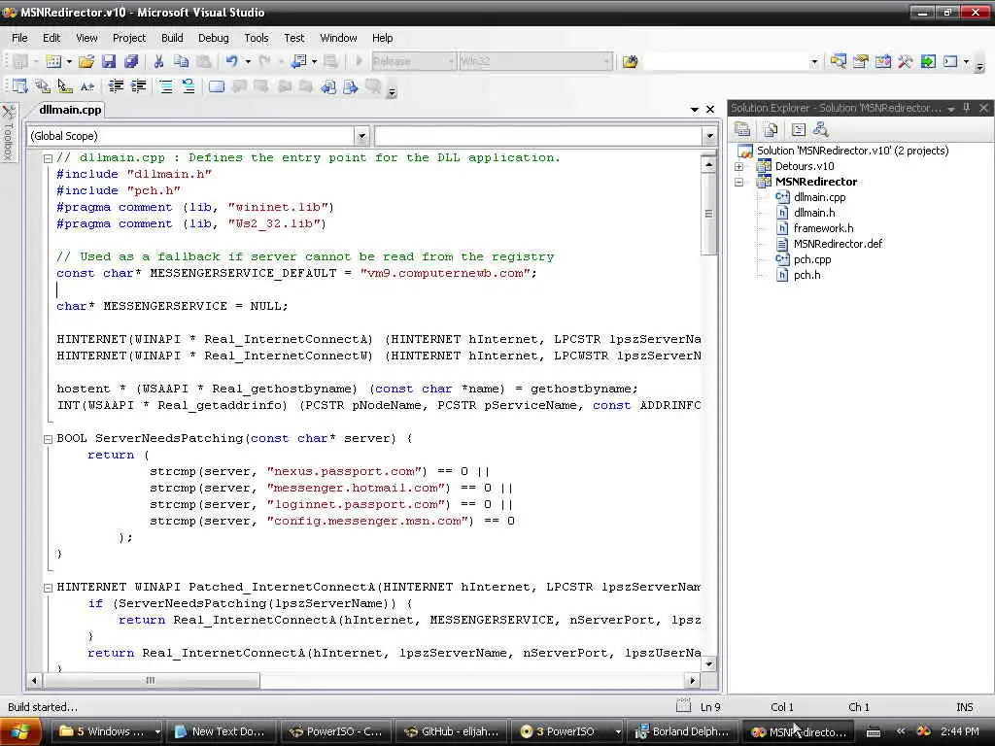995x746 pixels.
Task: Open the Command Window toolbar icon
Action: 950,61
